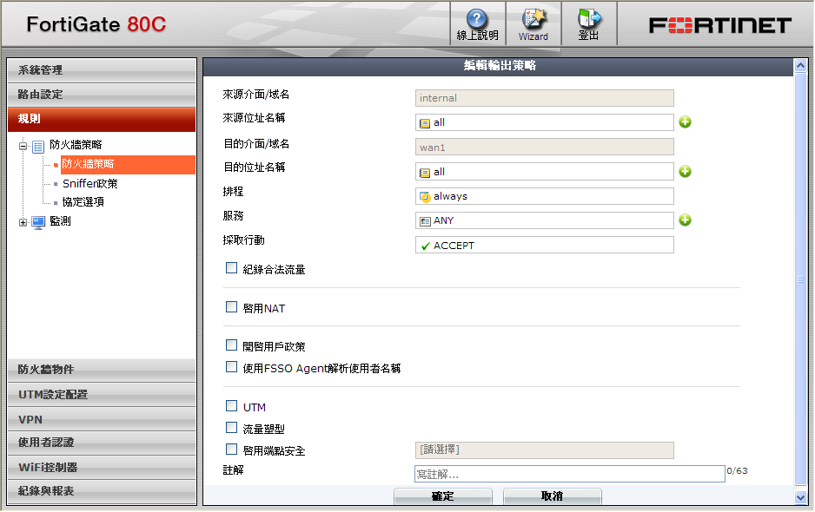
Task: Click the service icon beside ANY
Action: (x=425, y=221)
